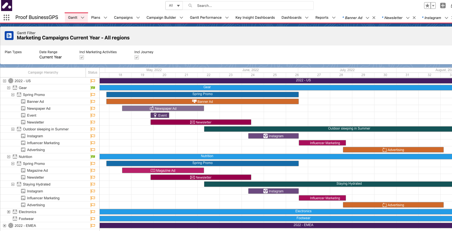The height and width of the screenshot is (231, 452).
Task: Click the status flag for Magazine Ad row
Action: click(x=93, y=170)
